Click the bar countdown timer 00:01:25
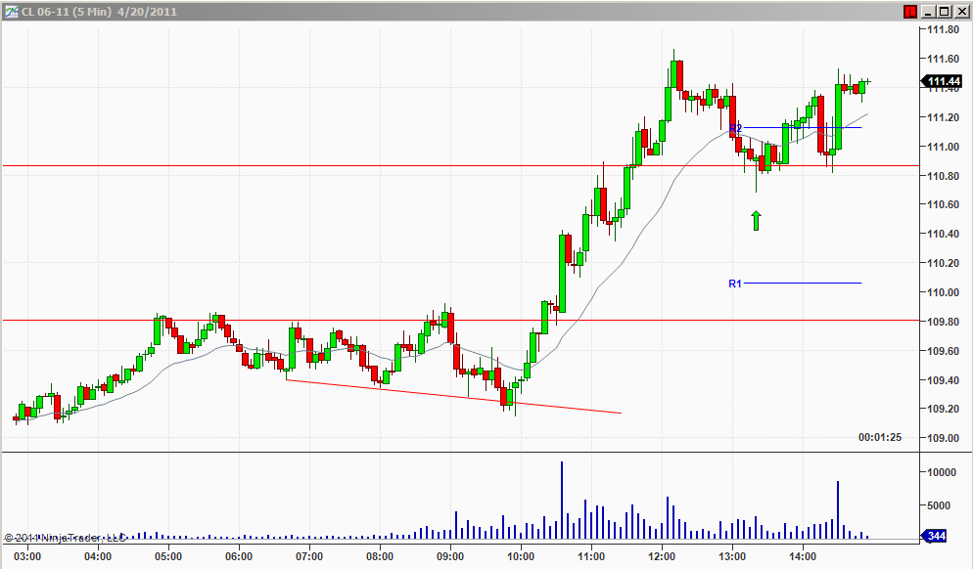This screenshot has height=569, width=973. click(x=880, y=437)
